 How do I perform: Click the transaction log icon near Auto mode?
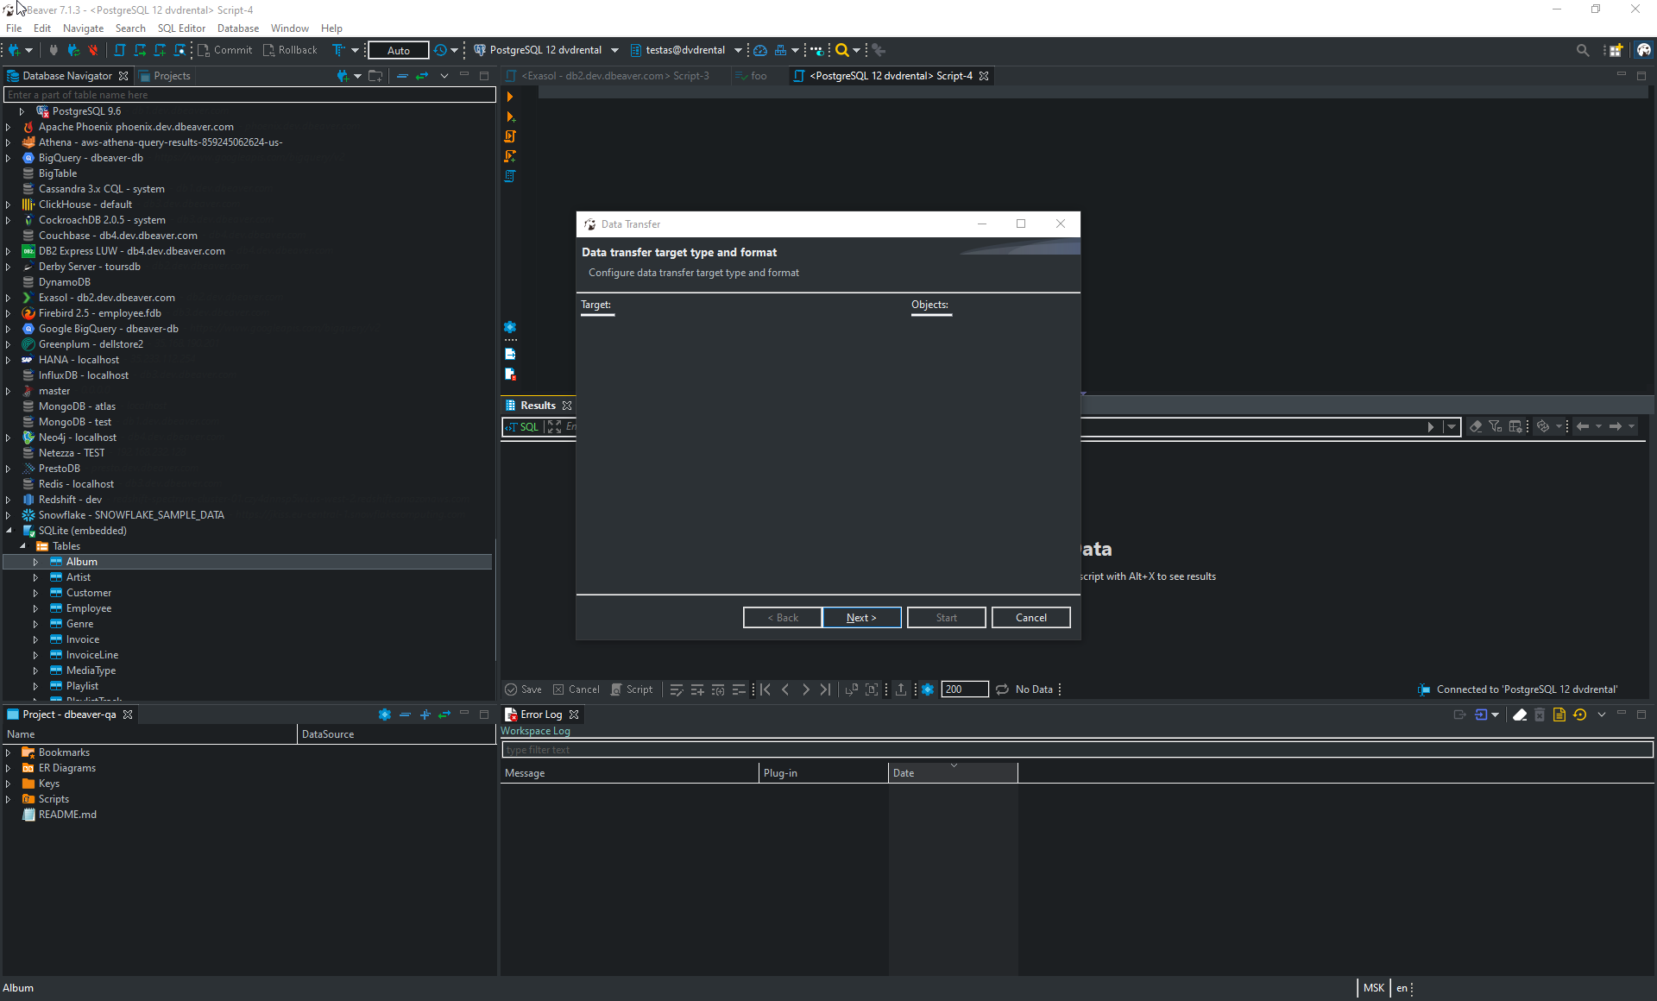(x=441, y=50)
